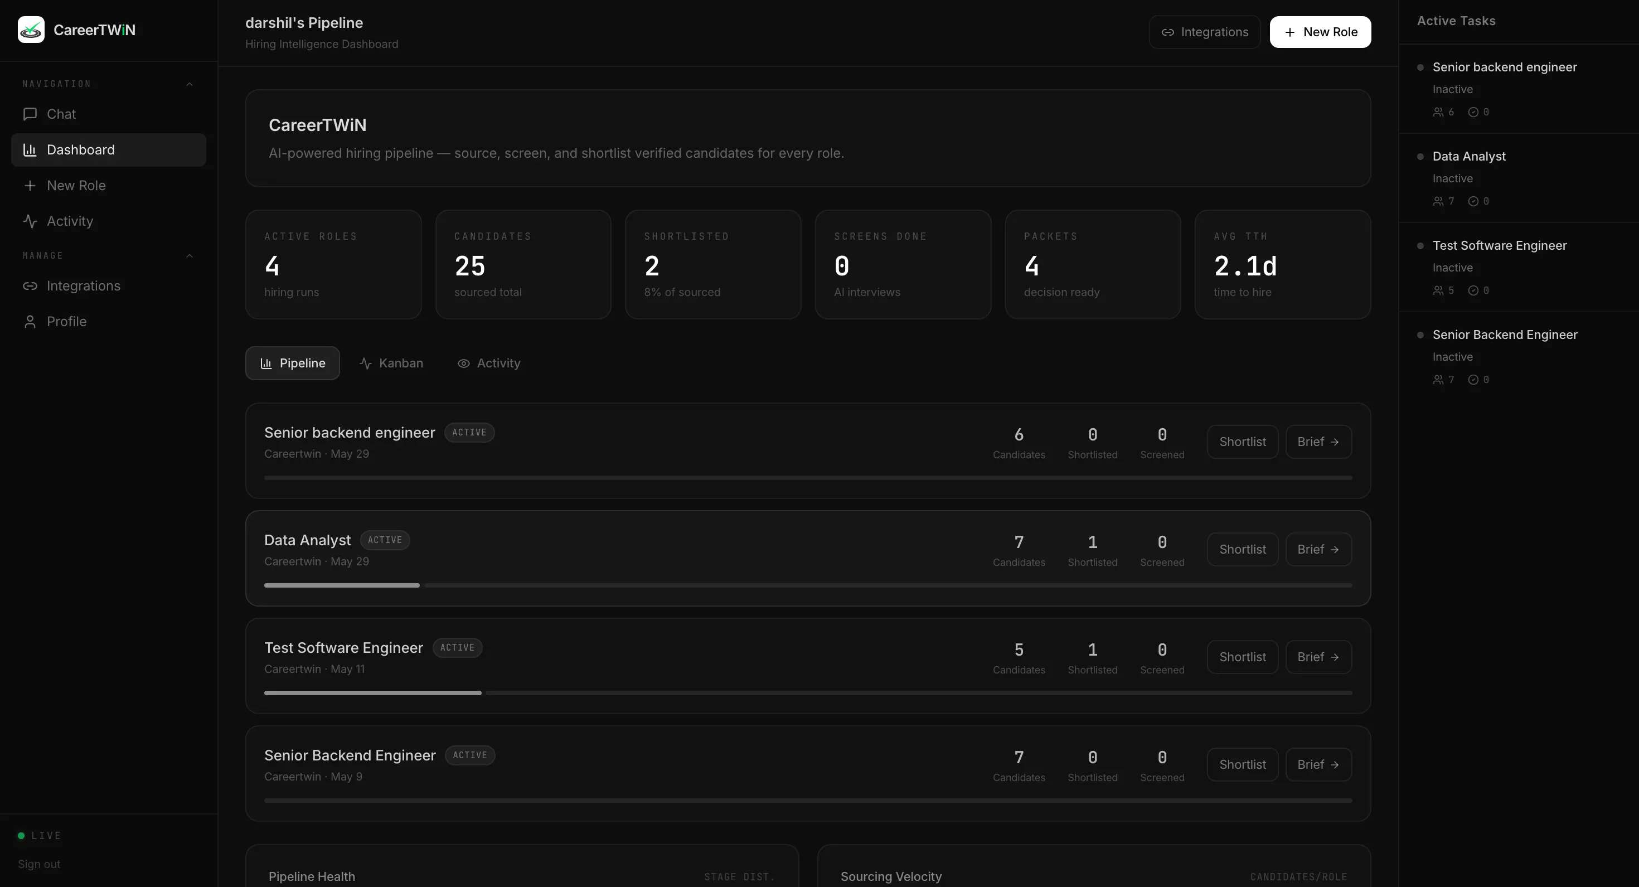Click the pulse icon in Kanban tab
The height and width of the screenshot is (887, 1639).
pyautogui.click(x=365, y=363)
